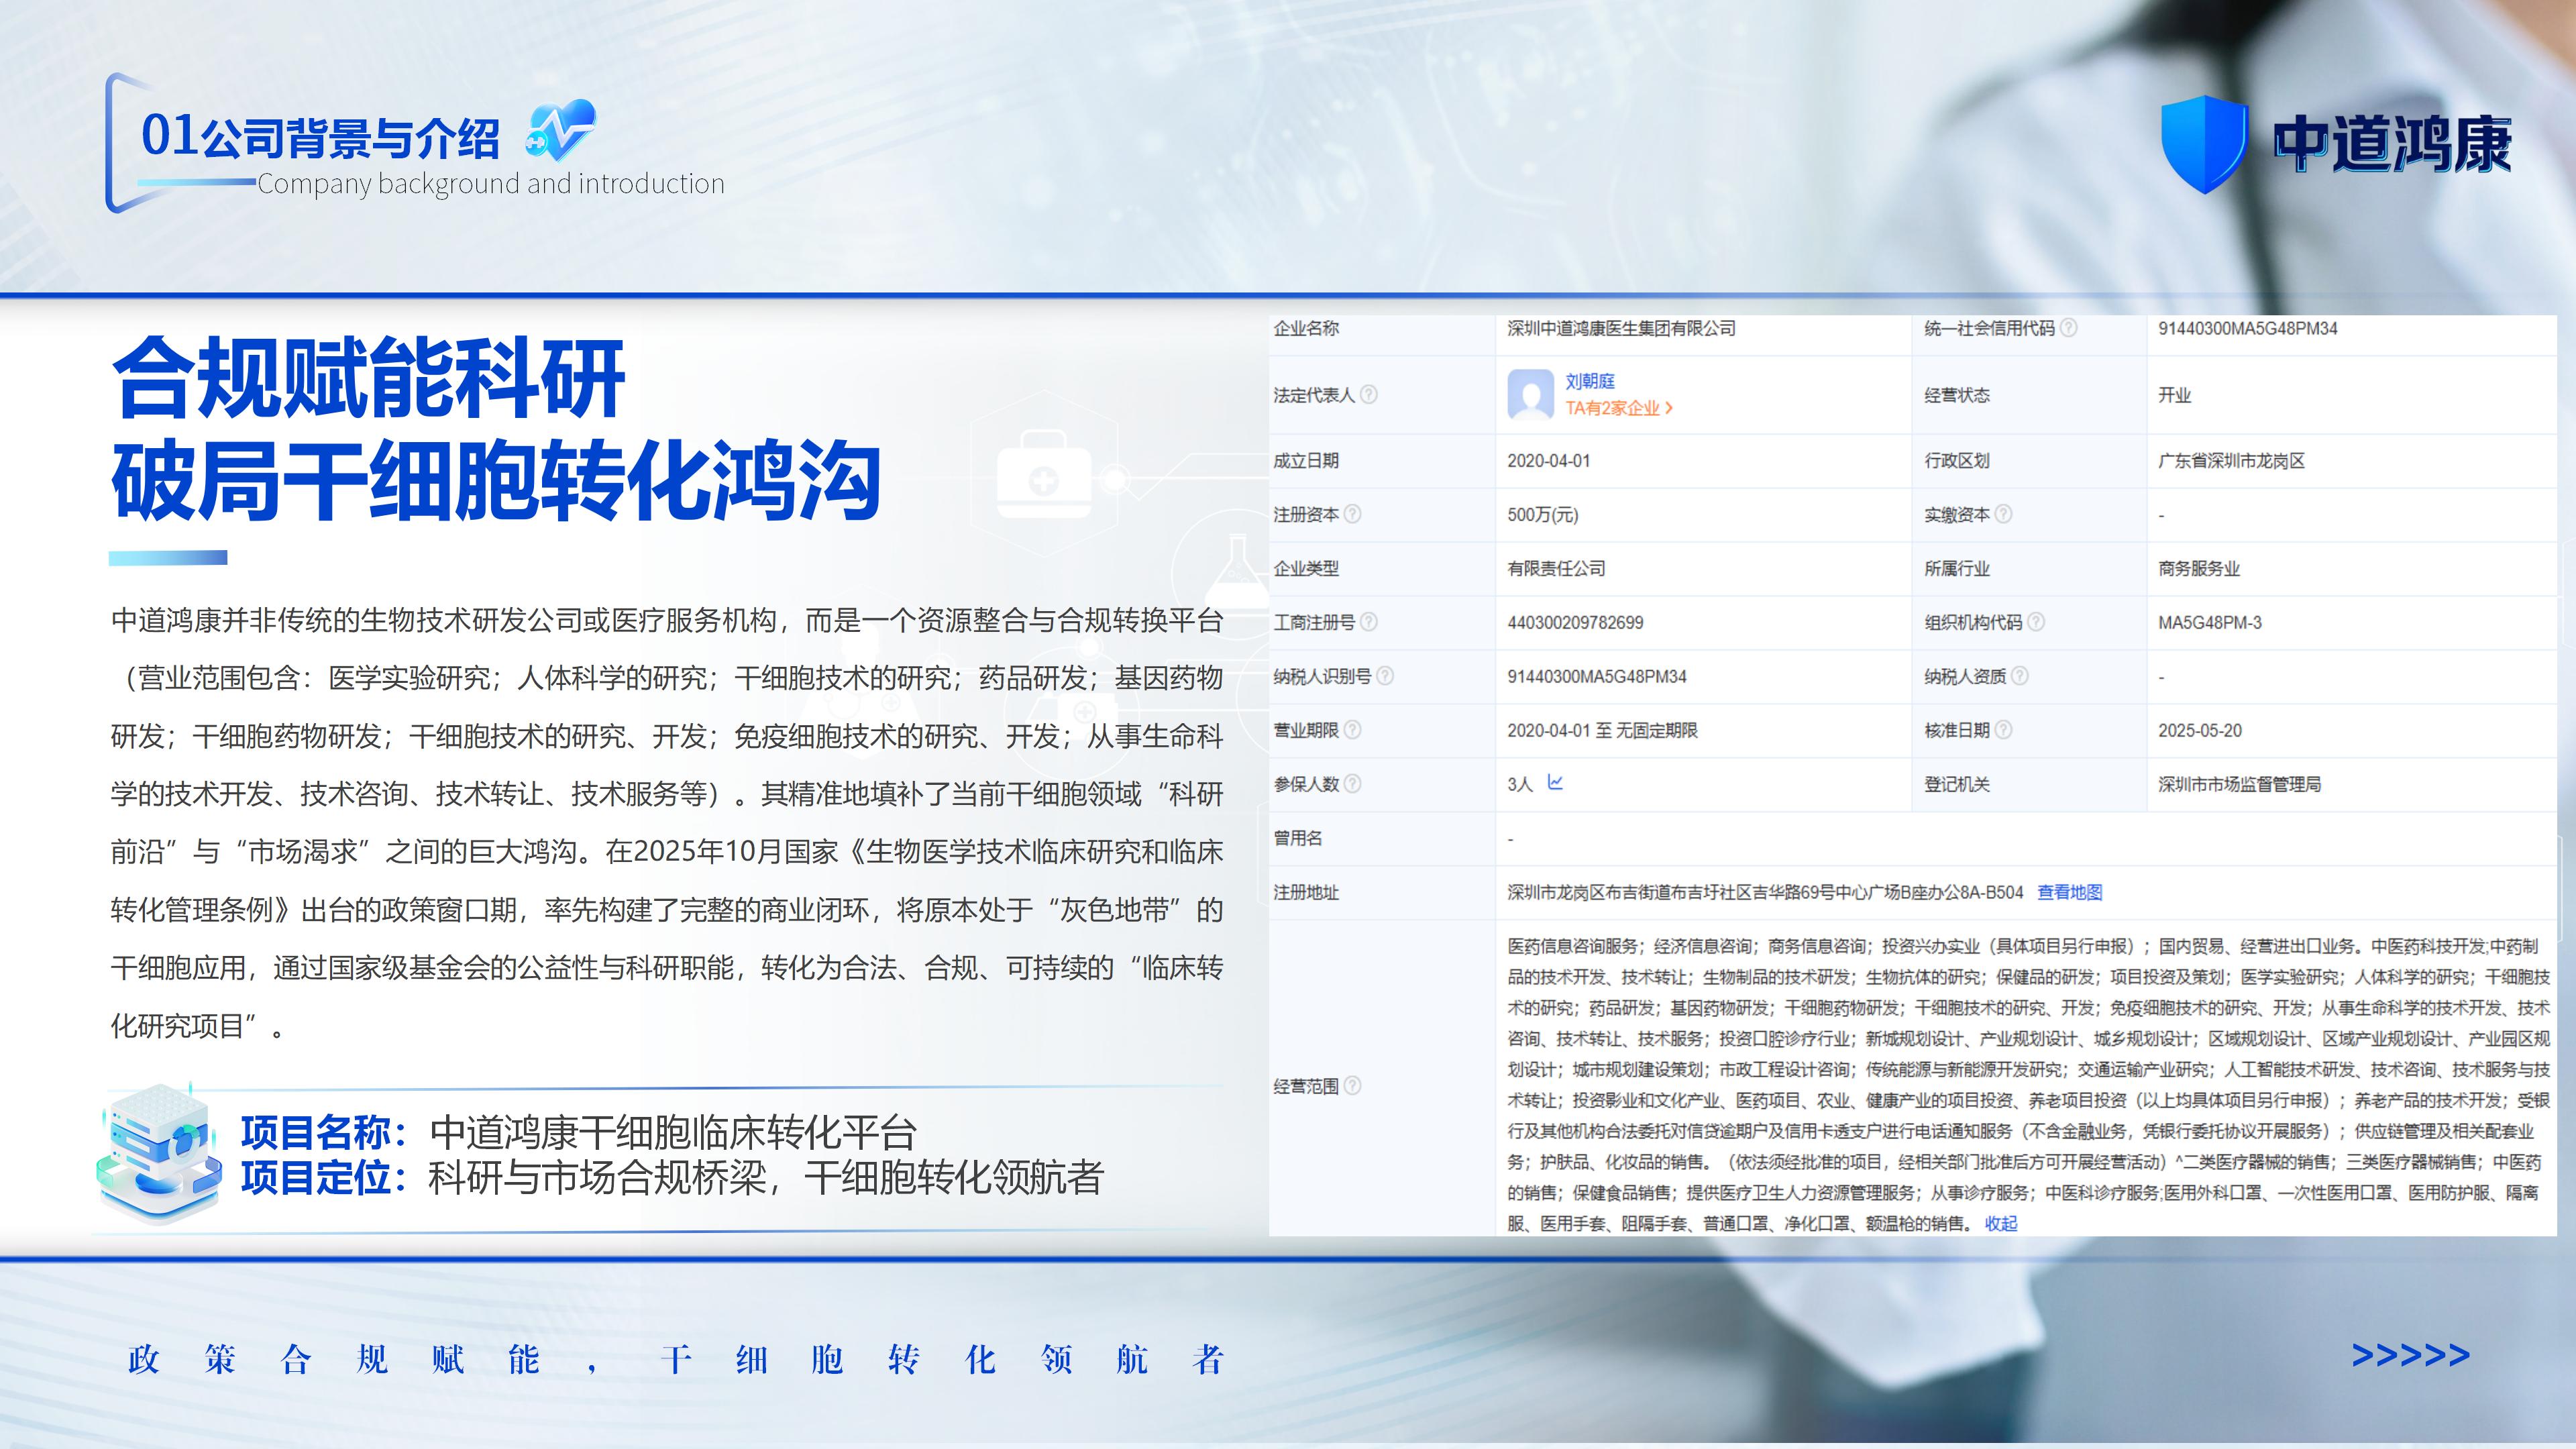The width and height of the screenshot is (2576, 1449).
Task: Click the footer slogan 政策合规赋能,干细胞转化领航者
Action: (676, 1359)
